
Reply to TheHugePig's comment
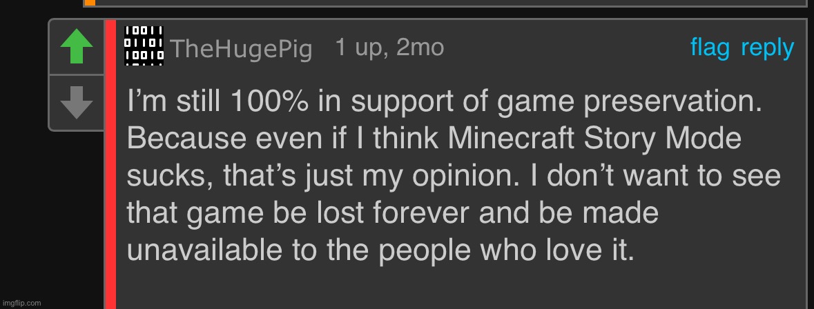coord(767,48)
